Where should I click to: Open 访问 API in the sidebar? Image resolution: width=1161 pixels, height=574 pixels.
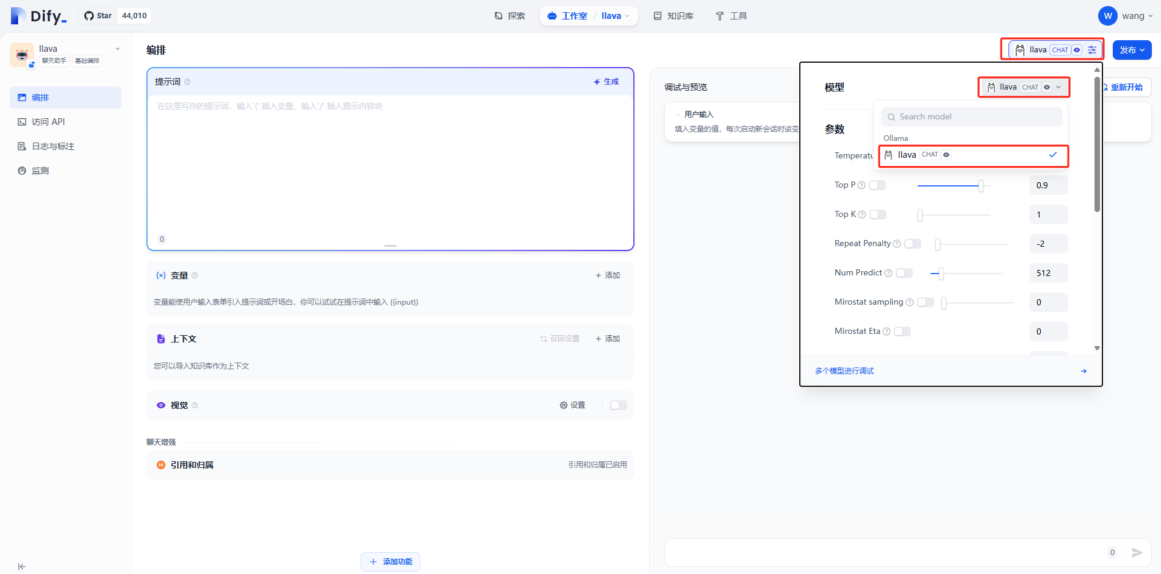[65, 122]
